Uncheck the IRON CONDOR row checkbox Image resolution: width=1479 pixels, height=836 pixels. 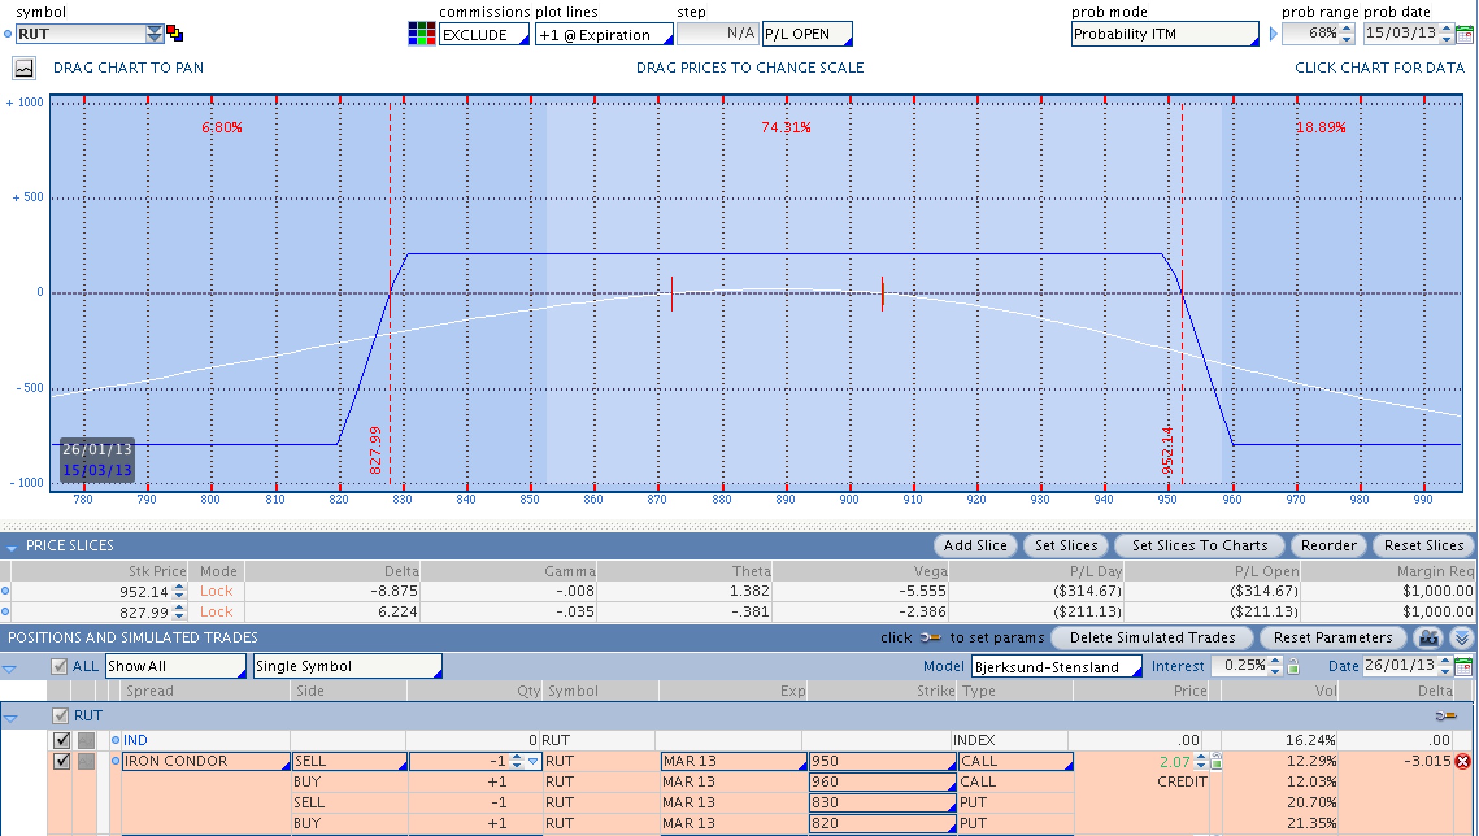pos(62,761)
